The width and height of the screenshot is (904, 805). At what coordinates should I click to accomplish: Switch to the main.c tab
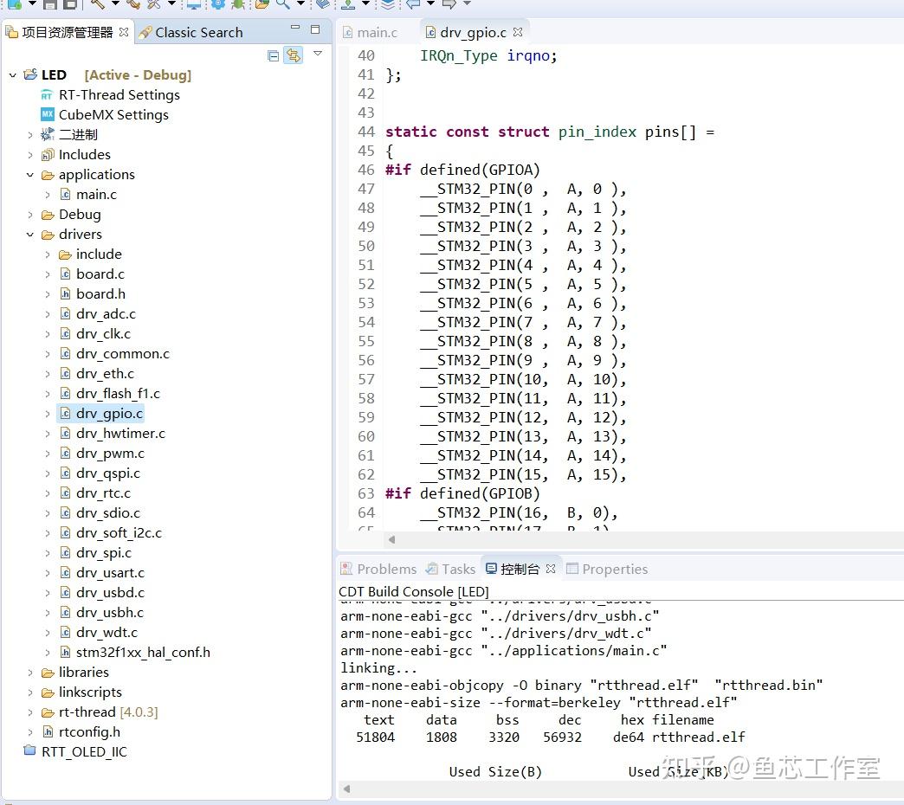coord(377,31)
